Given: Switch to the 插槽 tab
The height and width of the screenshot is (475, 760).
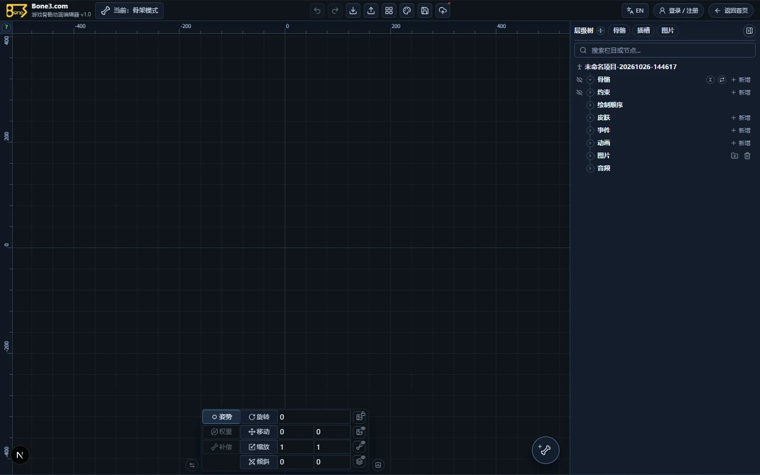Looking at the screenshot, I should (643, 31).
